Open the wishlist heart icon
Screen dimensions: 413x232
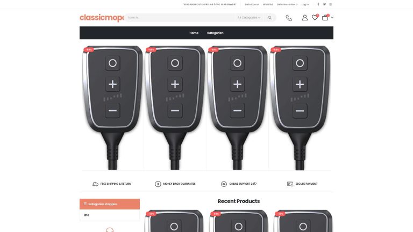click(315, 17)
